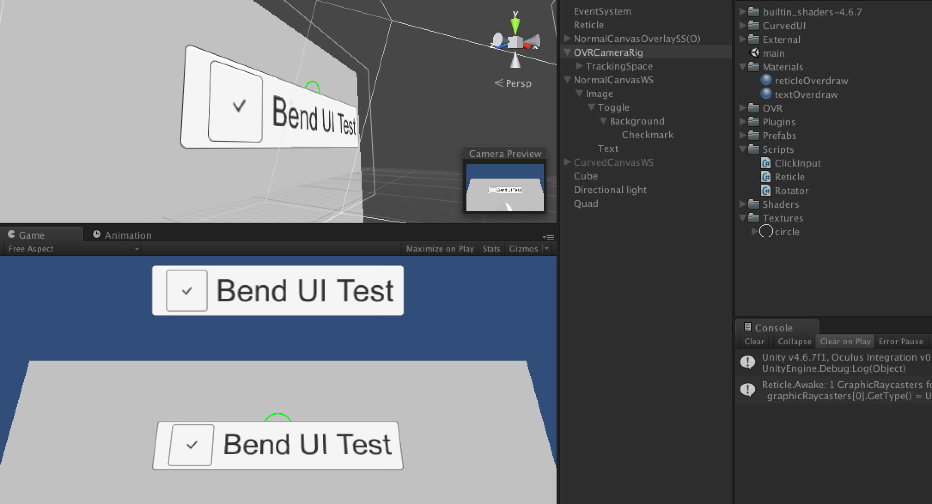932x504 pixels.
Task: Select the Reticle.Awake log entry icon in Console
Action: tap(748, 390)
